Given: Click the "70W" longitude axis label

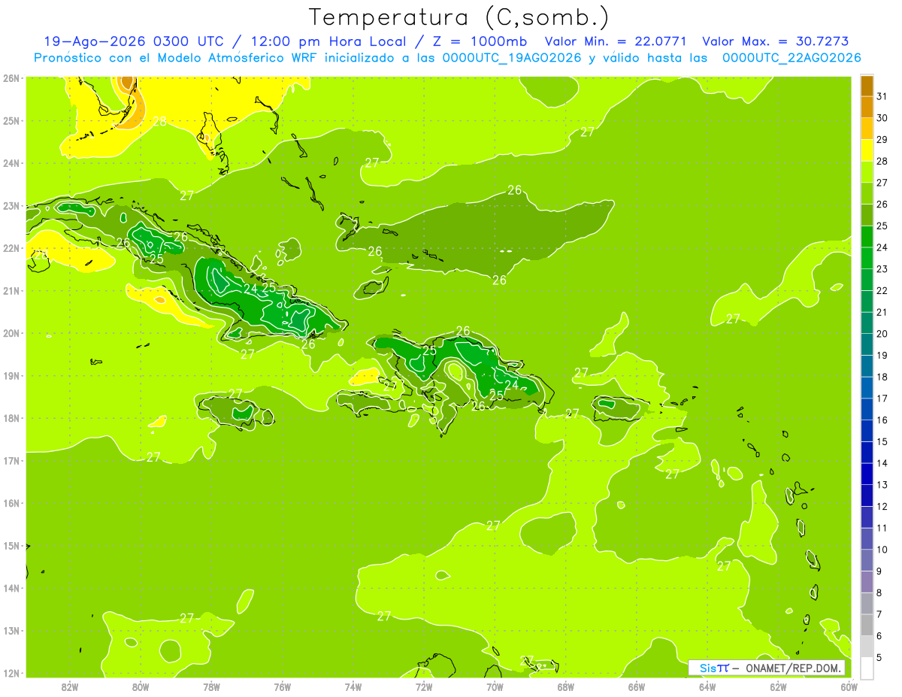Looking at the screenshot, I should (x=495, y=686).
